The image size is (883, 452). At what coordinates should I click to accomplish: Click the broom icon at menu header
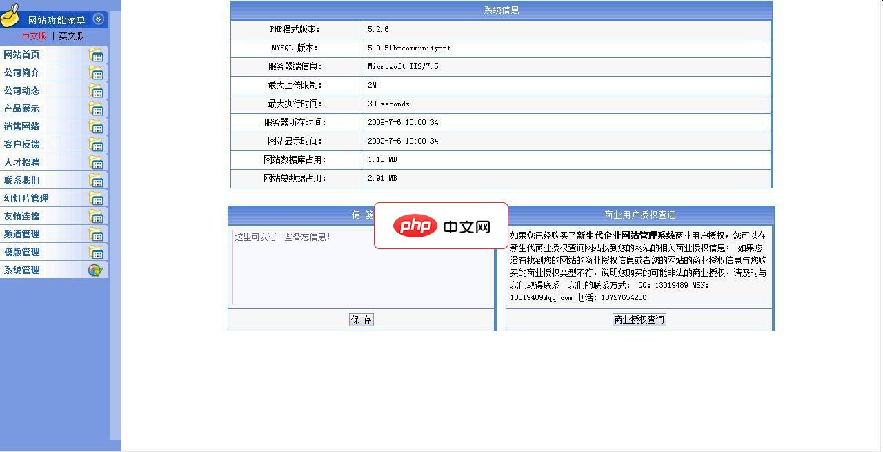(10, 14)
